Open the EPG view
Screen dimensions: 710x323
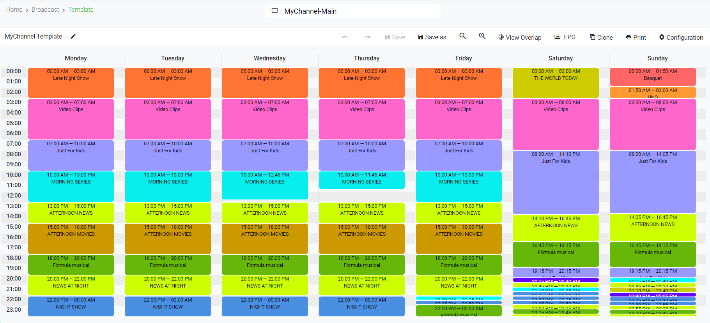565,37
